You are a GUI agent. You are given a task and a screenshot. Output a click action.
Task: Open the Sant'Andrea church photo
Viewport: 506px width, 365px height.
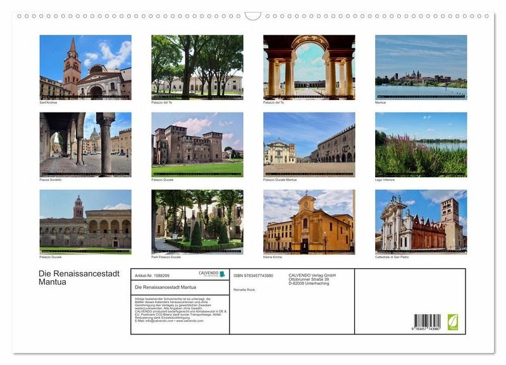coord(85,66)
